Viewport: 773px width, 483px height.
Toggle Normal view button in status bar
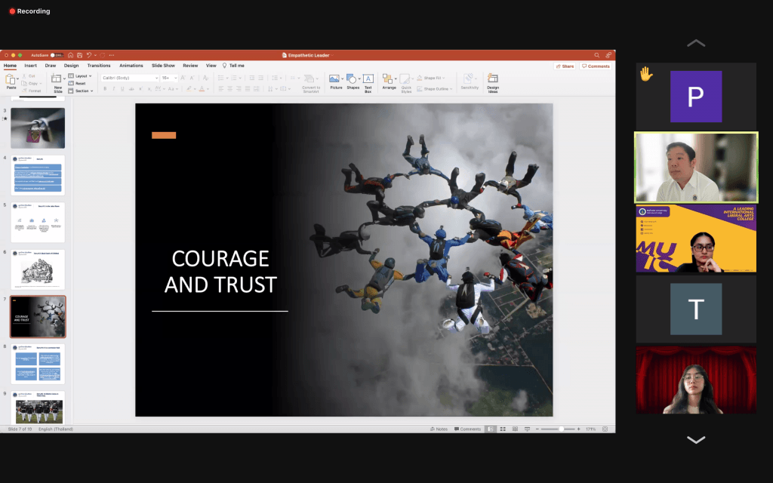491,429
